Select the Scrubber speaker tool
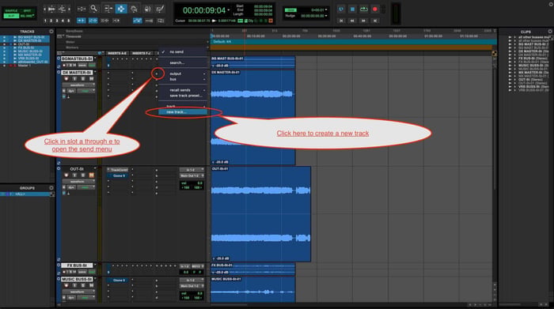Image resolution: width=554 pixels, height=309 pixels. [147, 9]
